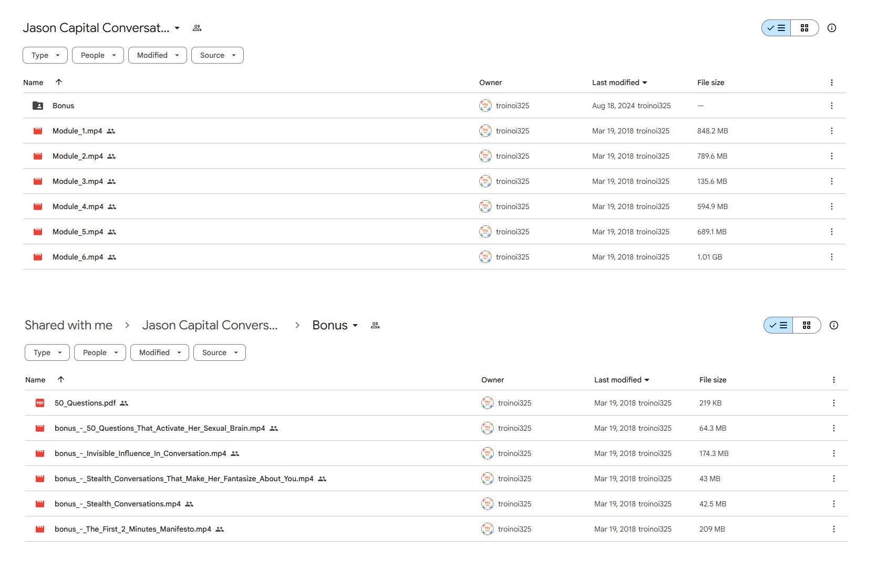Reverse sort direction arrow in upper Name header

point(59,82)
